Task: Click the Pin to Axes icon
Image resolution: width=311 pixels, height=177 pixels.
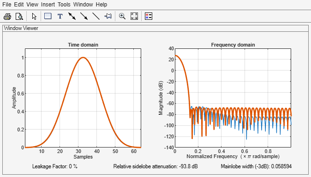Action: click(x=108, y=16)
